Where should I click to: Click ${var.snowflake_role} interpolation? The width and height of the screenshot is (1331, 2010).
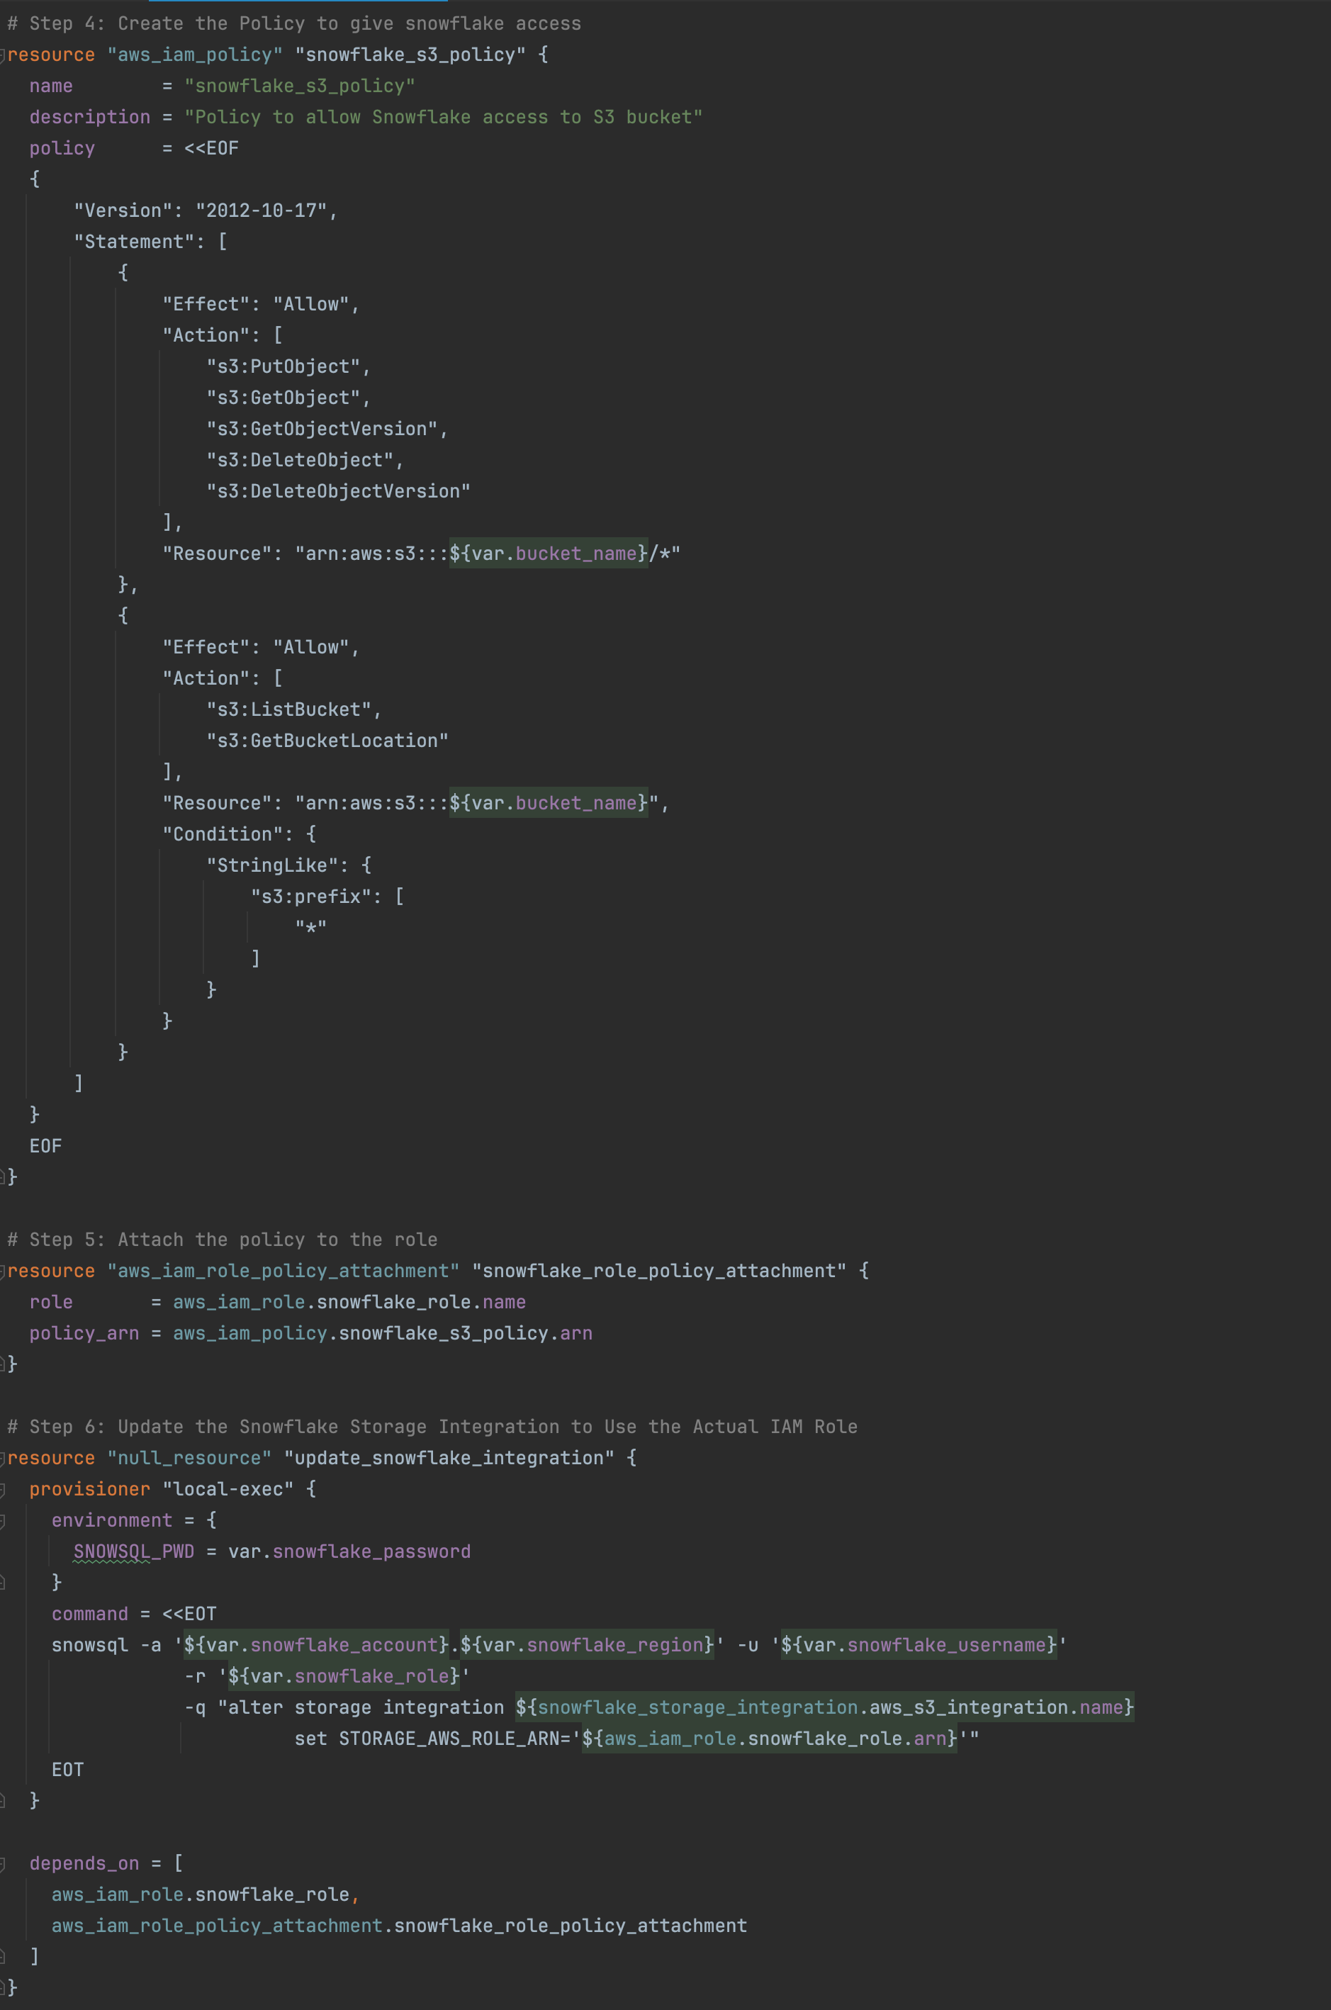pos(344,1676)
